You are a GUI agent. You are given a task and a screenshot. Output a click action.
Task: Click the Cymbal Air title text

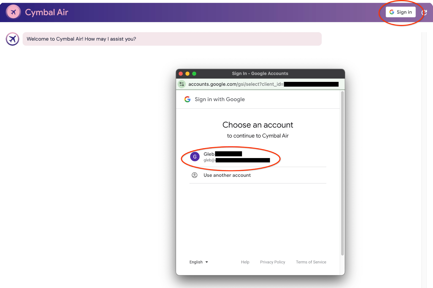[47, 12]
